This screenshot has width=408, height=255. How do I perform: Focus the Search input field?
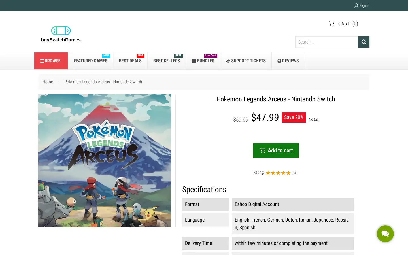point(327,42)
